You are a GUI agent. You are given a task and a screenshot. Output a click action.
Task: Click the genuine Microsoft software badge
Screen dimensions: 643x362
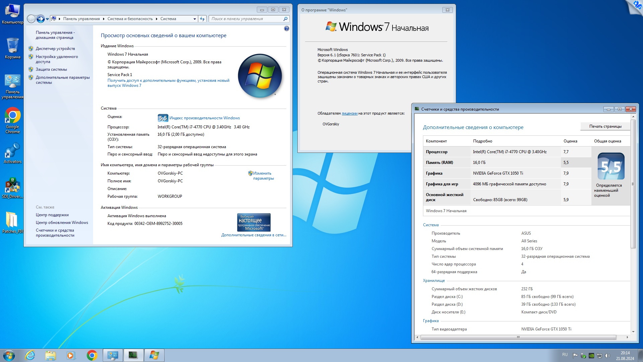tap(254, 222)
